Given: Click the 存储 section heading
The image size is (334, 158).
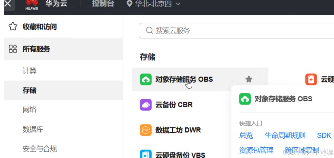Looking at the screenshot, I should click(147, 57).
